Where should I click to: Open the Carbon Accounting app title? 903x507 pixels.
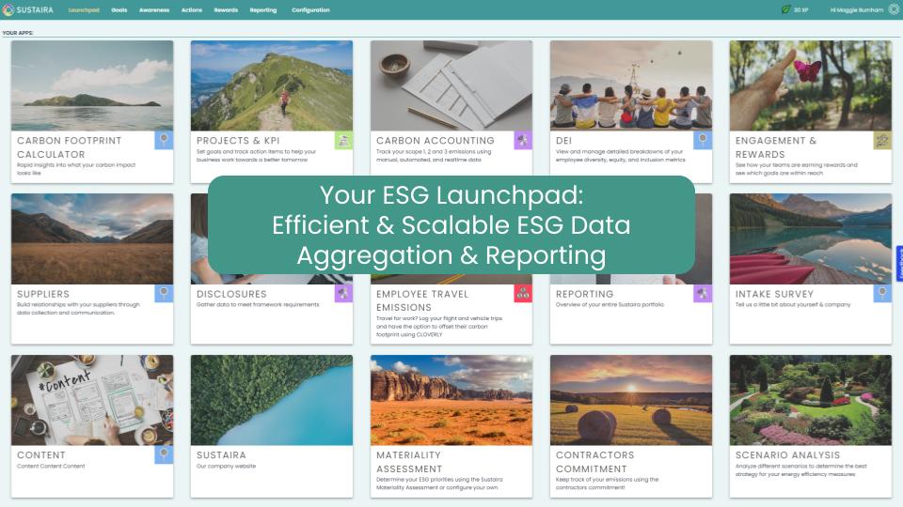click(x=435, y=140)
